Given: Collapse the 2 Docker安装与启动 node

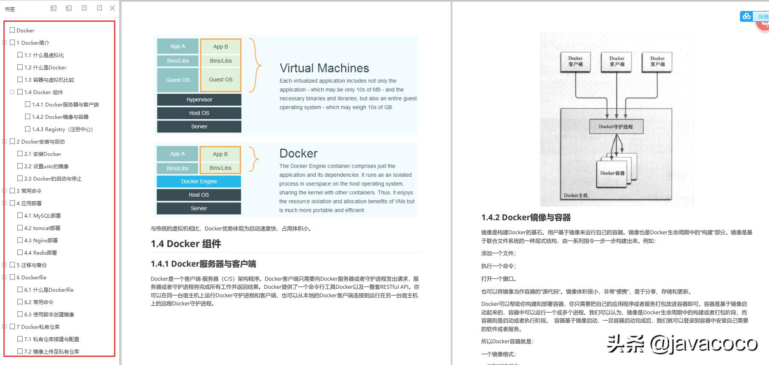Looking at the screenshot, I should pos(5,141).
